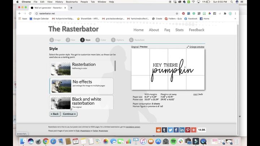
Task: Select step 3 Style
Action: 85,40
